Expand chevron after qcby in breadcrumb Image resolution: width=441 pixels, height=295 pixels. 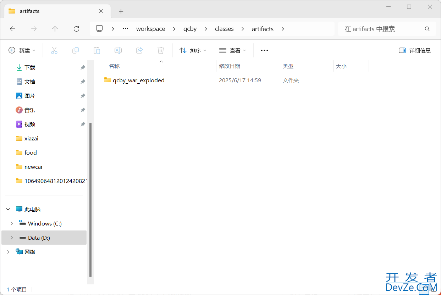(x=206, y=29)
